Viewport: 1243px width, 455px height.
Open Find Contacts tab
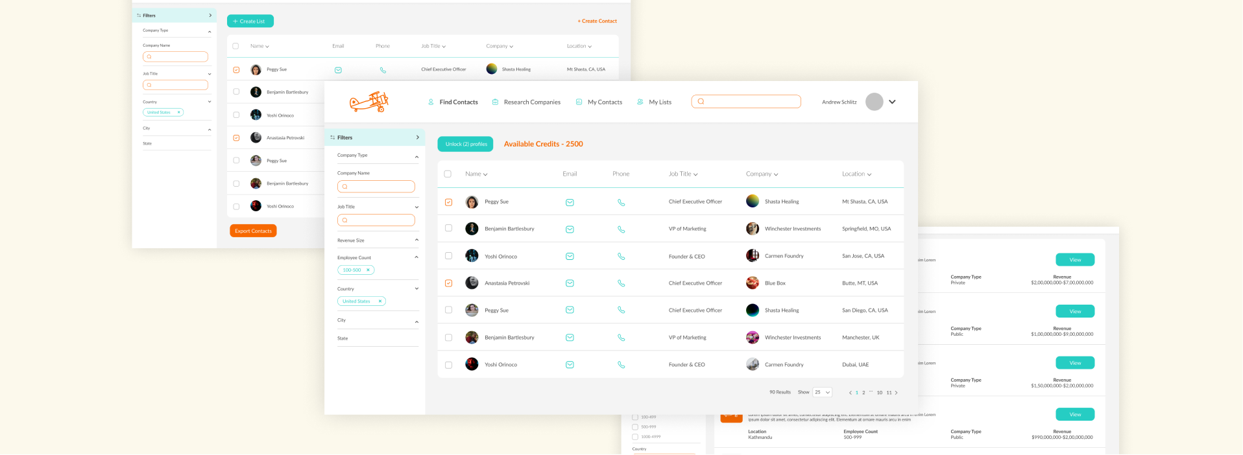click(453, 102)
